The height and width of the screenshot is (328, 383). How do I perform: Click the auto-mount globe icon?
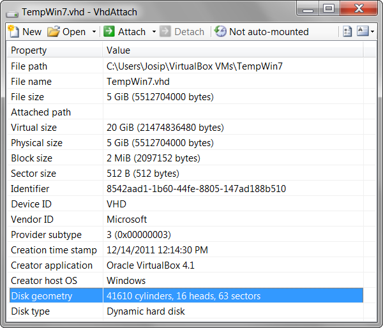tap(220, 31)
